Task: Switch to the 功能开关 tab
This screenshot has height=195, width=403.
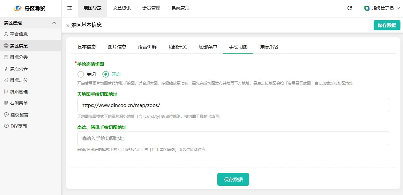Action: [x=178, y=47]
